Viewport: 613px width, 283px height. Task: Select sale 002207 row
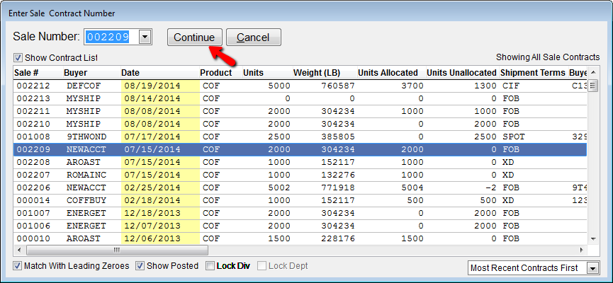(300, 175)
